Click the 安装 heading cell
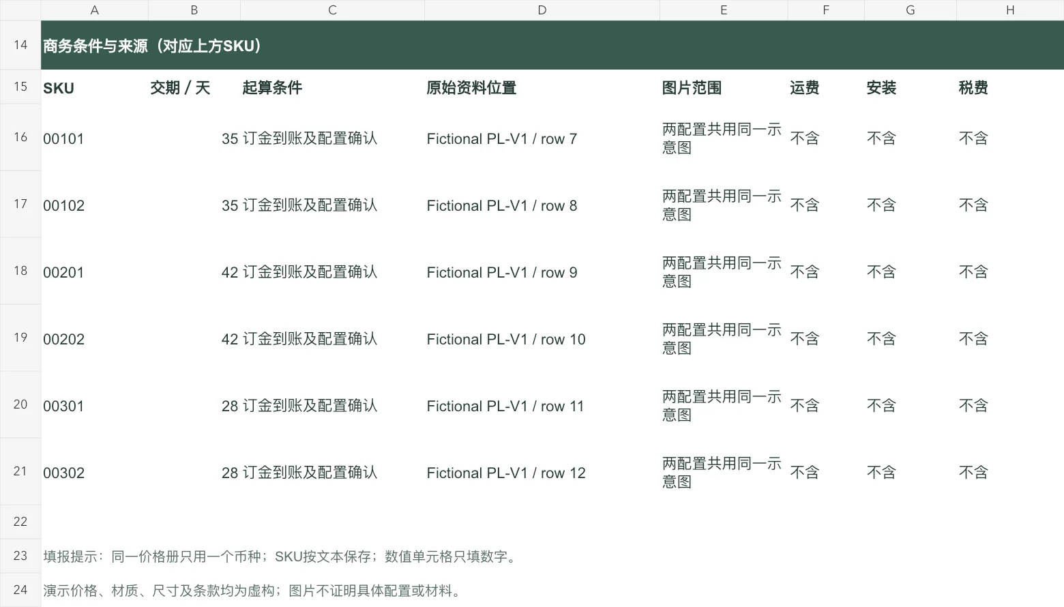This screenshot has height=607, width=1064. coord(910,87)
